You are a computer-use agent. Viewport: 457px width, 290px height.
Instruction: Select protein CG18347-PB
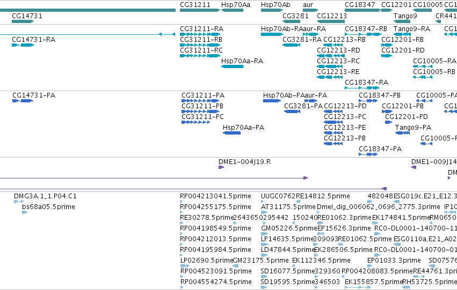click(x=368, y=101)
